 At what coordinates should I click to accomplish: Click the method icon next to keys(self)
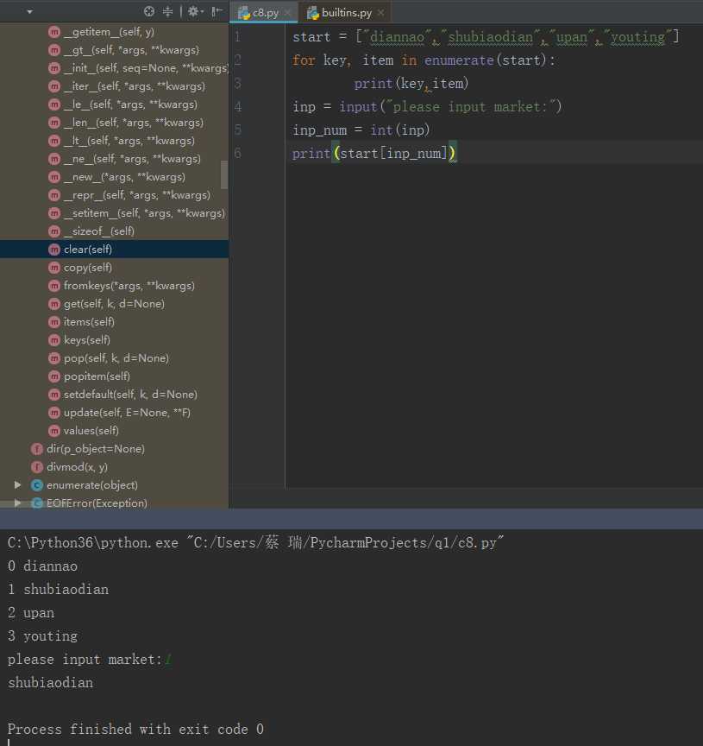54,340
